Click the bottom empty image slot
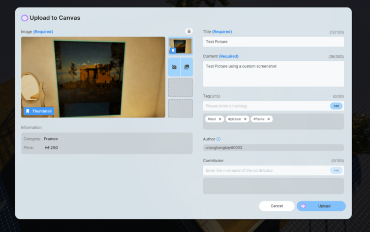Screen dimensions: 370x232 pos(180,108)
